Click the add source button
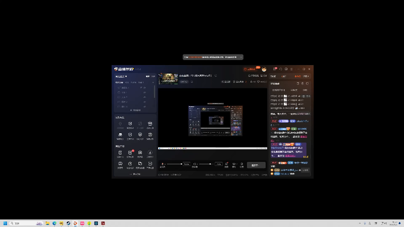This screenshot has width=404, height=227. pos(135,110)
